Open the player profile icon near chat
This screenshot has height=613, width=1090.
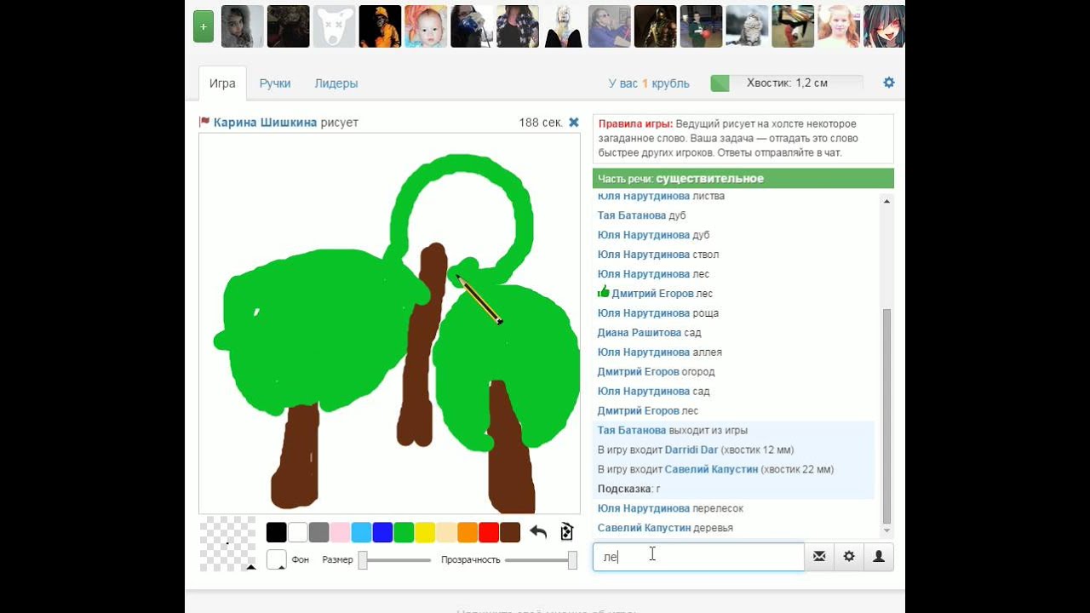(x=879, y=557)
